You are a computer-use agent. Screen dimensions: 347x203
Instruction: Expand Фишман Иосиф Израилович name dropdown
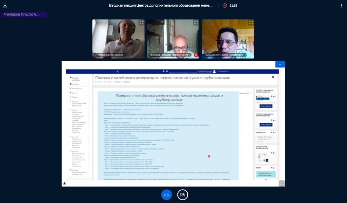coord(190,55)
